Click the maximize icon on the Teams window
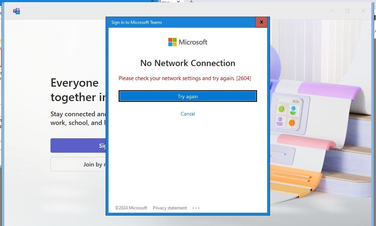This screenshot has width=376, height=226. coord(347,11)
